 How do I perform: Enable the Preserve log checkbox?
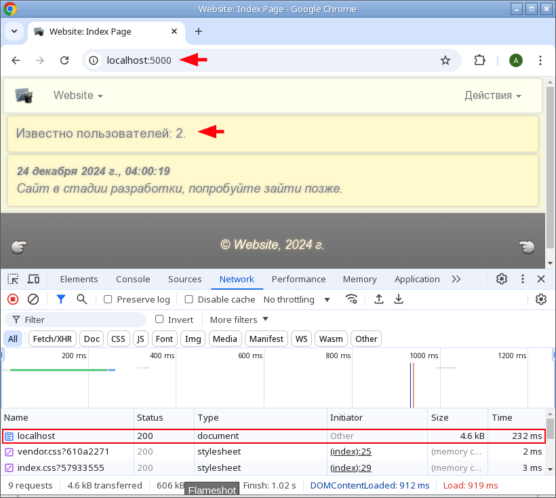(x=108, y=300)
